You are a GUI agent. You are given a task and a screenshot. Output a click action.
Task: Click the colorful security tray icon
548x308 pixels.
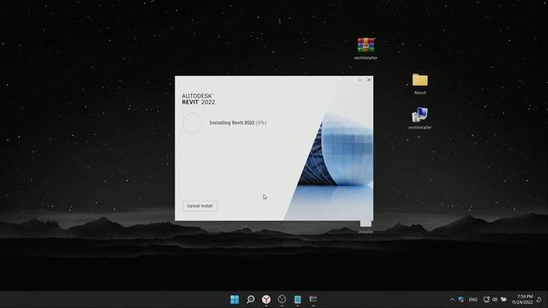click(462, 299)
